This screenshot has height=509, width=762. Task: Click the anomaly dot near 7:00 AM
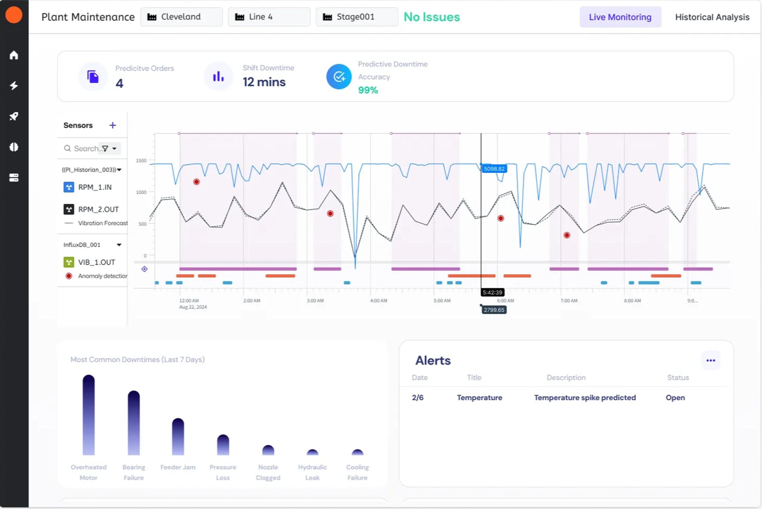567,235
